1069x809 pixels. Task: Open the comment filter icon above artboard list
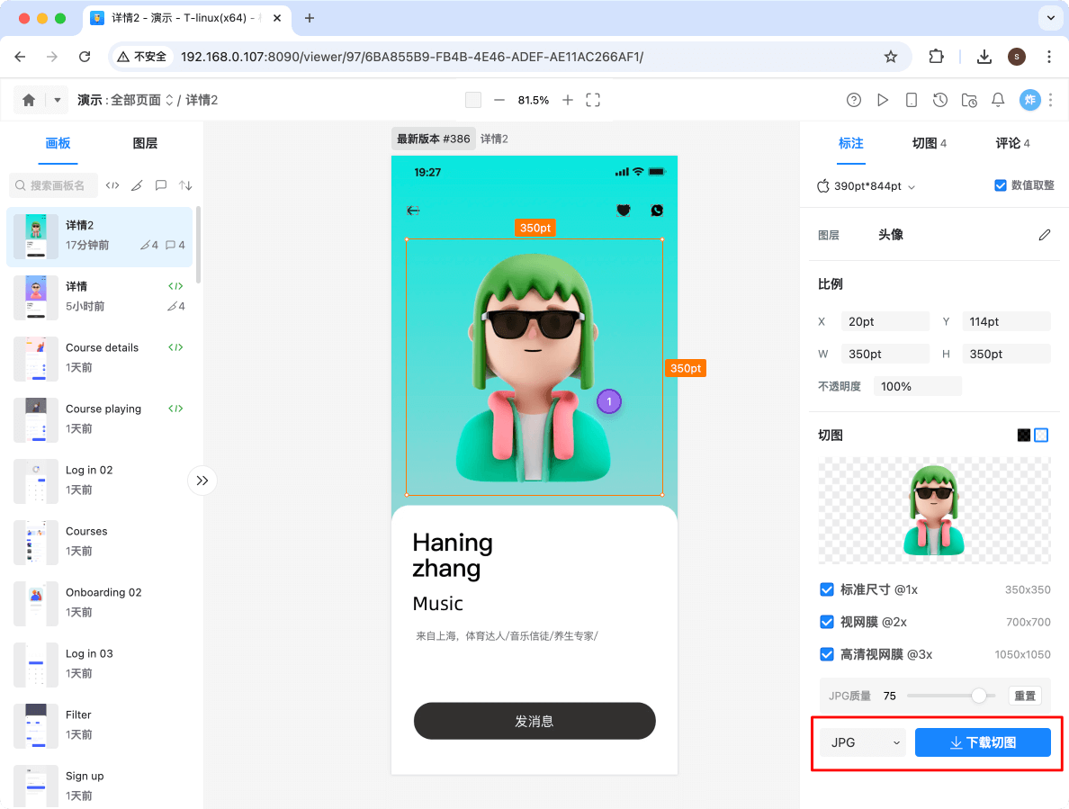pyautogui.click(x=161, y=185)
